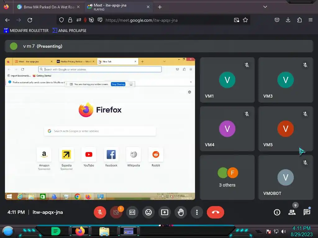Open the site permissions icon in address bar
Screen dimensions: 318x238
pos(79,20)
